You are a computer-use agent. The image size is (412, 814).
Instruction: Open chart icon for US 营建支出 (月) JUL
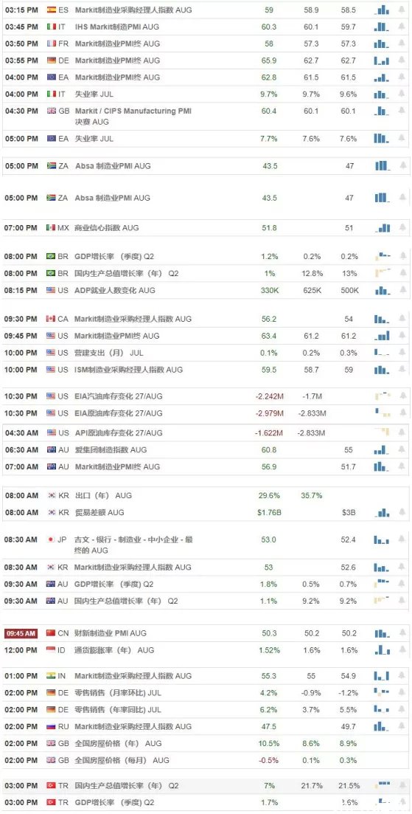click(x=381, y=353)
